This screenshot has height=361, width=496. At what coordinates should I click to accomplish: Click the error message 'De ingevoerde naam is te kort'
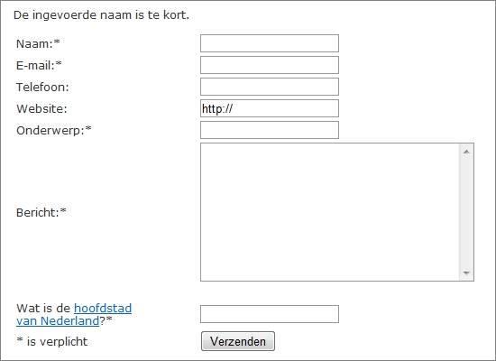[x=101, y=15]
